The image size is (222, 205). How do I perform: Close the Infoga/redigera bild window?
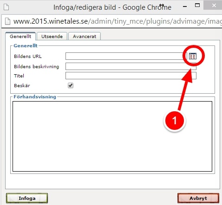tap(214, 6)
